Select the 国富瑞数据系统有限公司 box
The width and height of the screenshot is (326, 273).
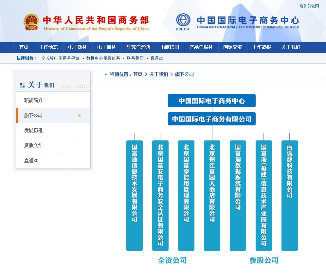[238, 196]
